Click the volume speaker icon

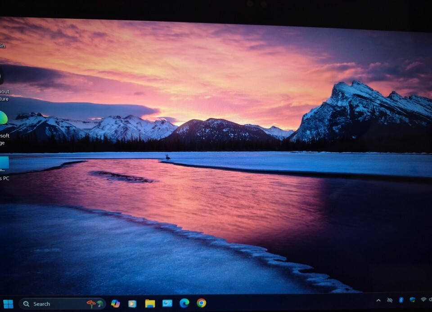tap(431, 299)
